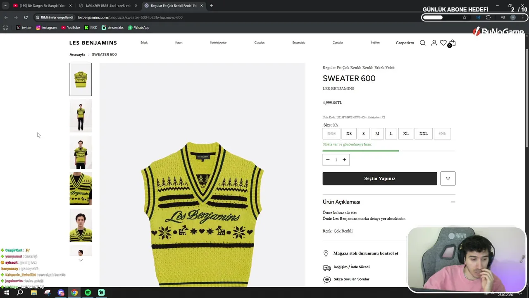
Task: Open the twitter bookmark
Action: pyautogui.click(x=24, y=28)
